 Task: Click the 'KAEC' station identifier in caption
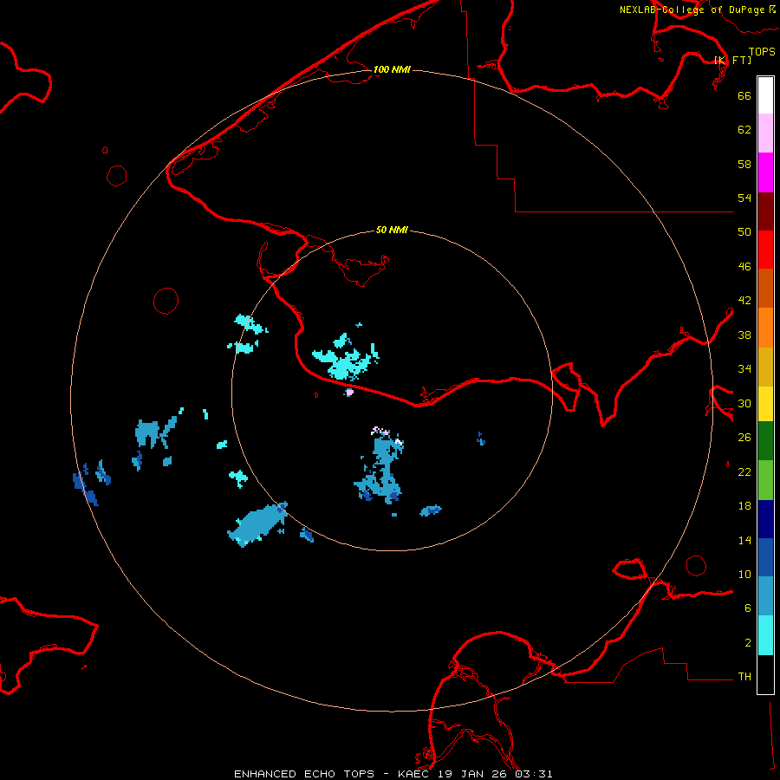tap(414, 774)
